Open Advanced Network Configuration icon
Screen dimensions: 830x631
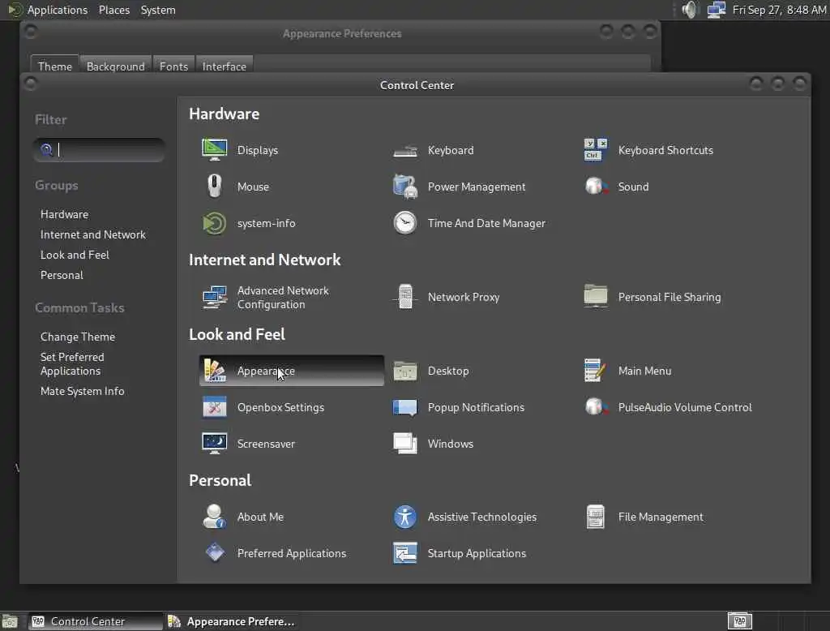pos(214,297)
